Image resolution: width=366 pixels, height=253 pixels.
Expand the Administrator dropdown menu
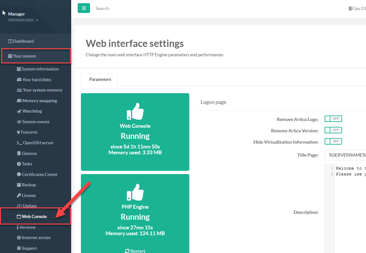click(23, 20)
